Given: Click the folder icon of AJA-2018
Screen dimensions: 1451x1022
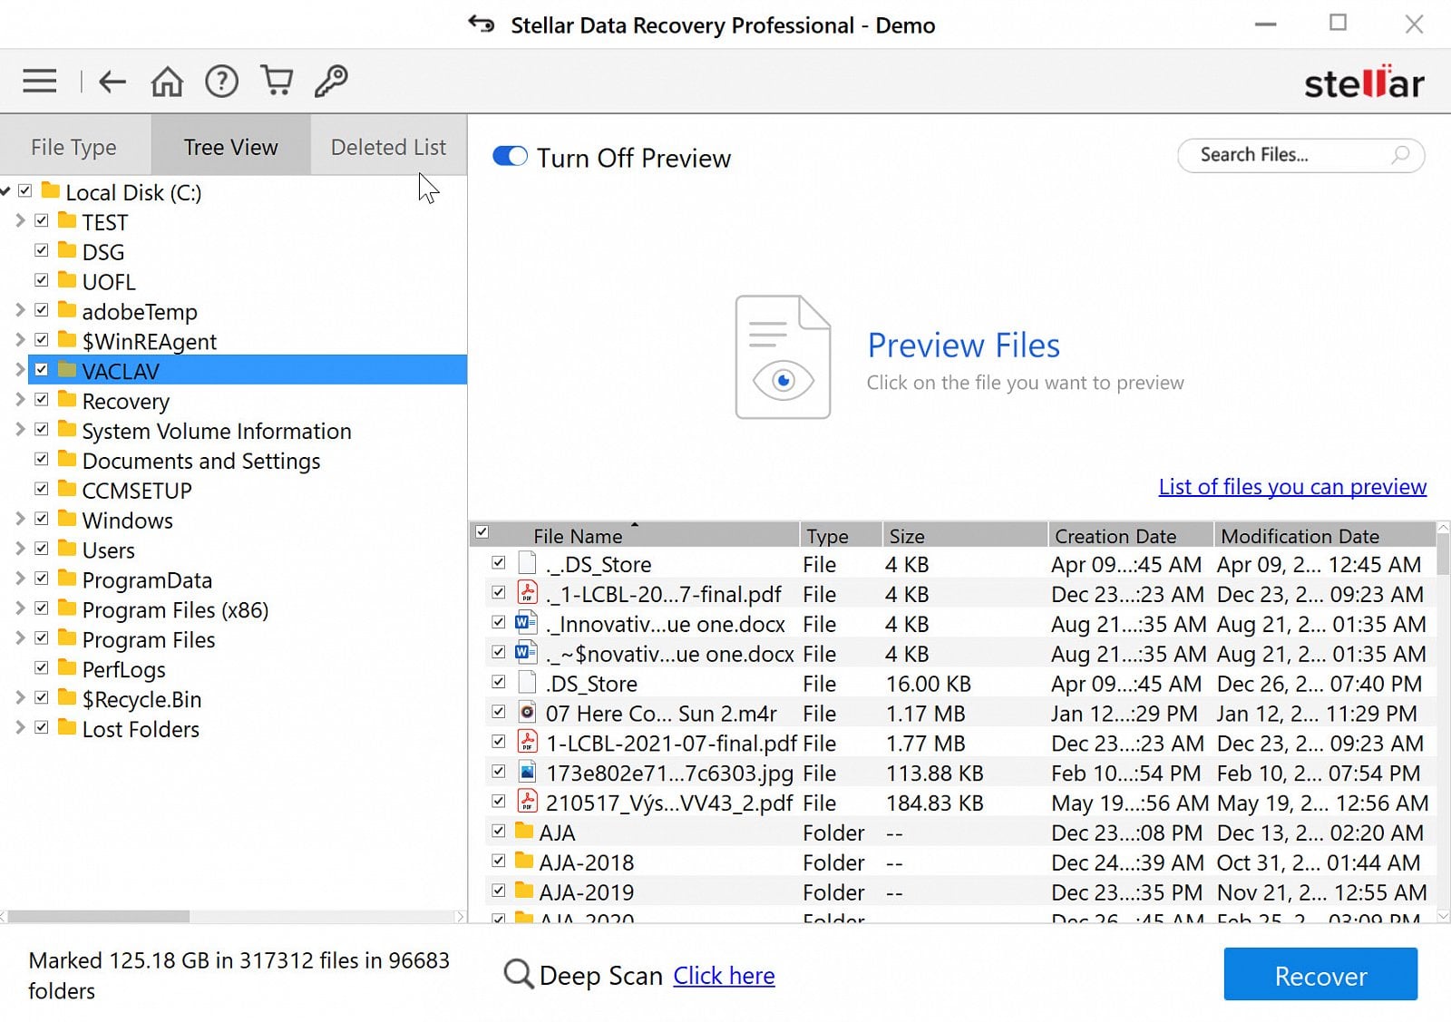Looking at the screenshot, I should [524, 861].
